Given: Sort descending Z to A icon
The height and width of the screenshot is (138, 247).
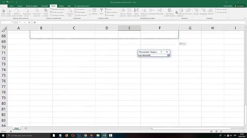Looking at the screenshot, I should (90, 14).
